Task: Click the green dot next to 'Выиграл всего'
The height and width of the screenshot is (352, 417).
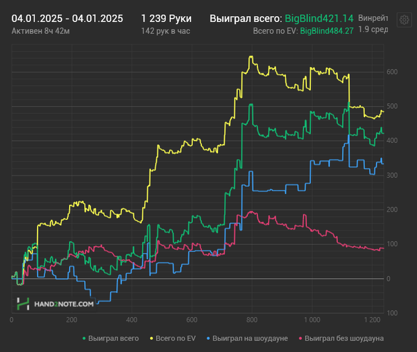Action: click(x=84, y=338)
